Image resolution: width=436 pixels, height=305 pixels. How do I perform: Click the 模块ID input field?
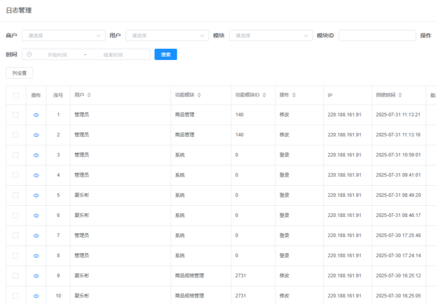click(377, 36)
